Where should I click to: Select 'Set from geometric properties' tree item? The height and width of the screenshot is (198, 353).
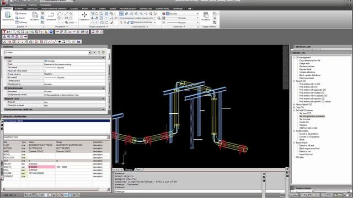(312, 116)
